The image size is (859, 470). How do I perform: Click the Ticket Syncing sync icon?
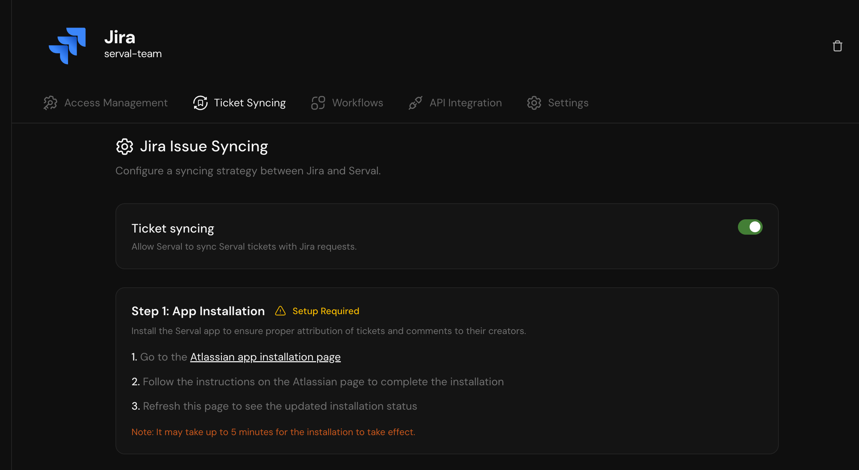[200, 103]
